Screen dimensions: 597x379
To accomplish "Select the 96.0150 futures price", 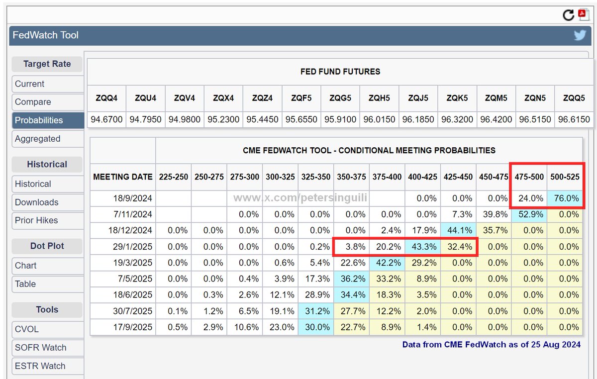I will [x=379, y=120].
